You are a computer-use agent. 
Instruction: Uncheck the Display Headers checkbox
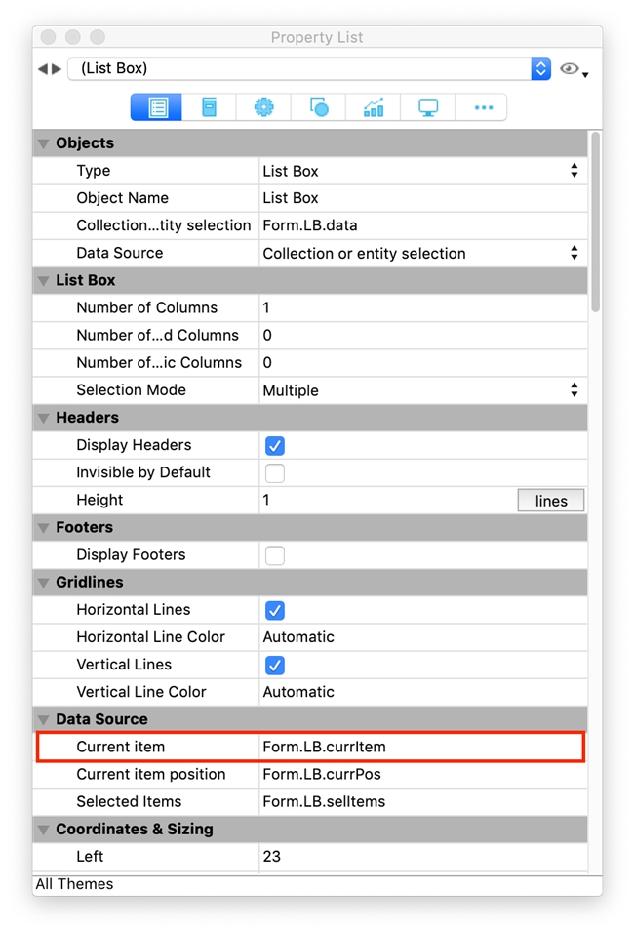pos(275,446)
